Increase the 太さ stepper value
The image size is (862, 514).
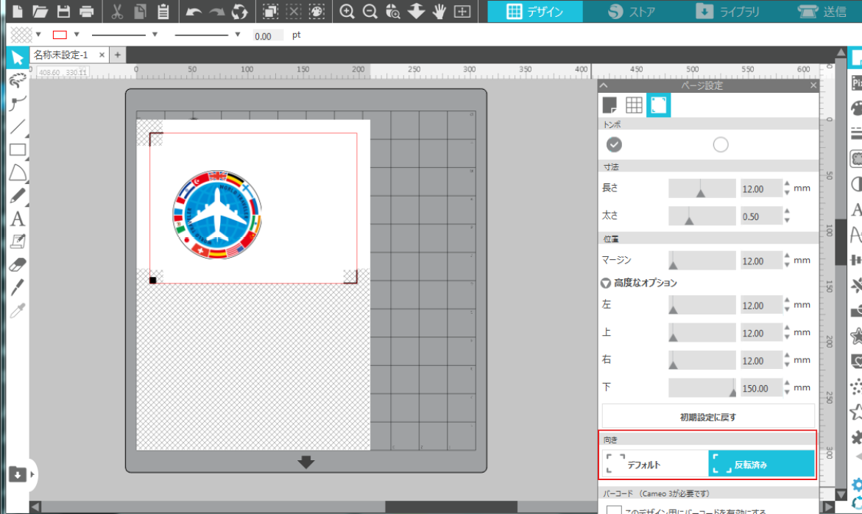787,211
